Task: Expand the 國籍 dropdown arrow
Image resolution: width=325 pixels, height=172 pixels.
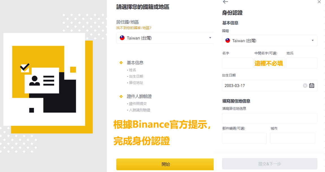Action: coord(313,40)
